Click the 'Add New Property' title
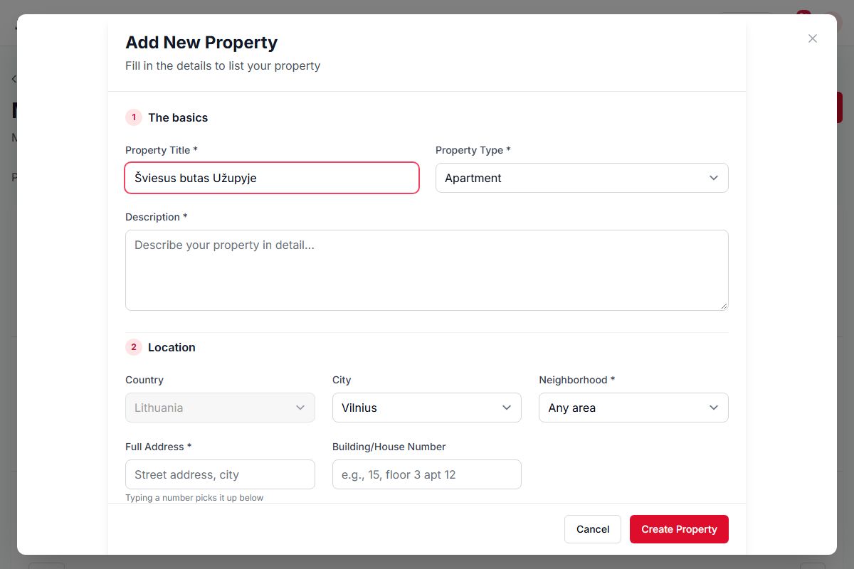854x569 pixels. tap(201, 43)
